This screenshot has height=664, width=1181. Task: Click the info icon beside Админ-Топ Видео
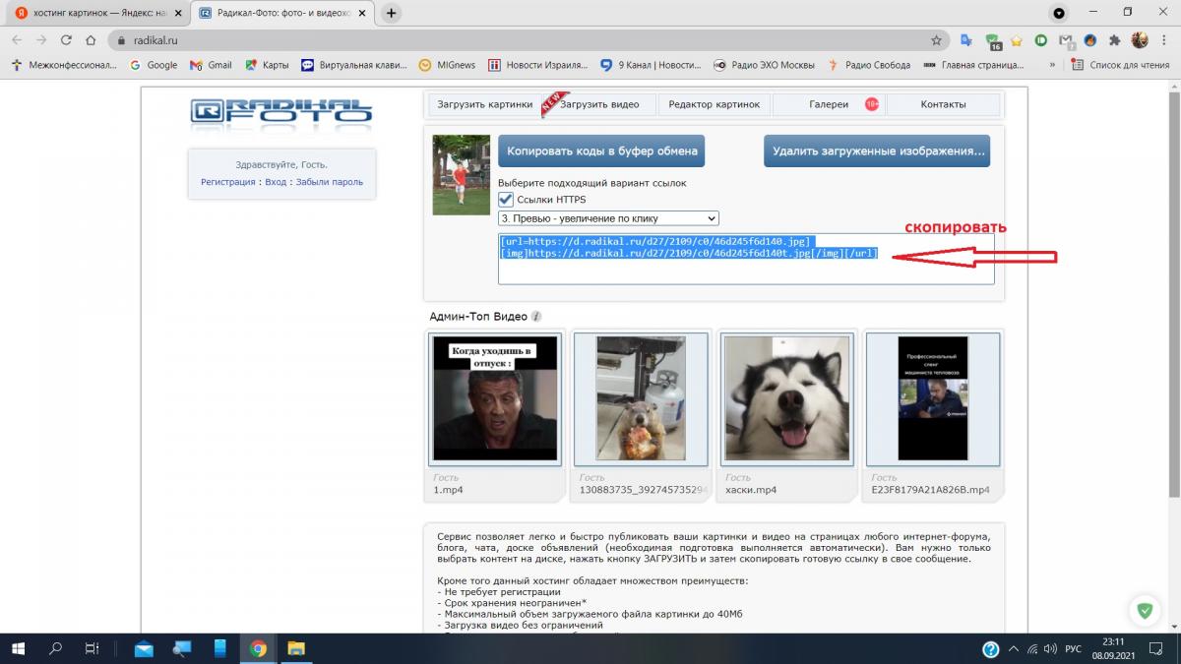[536, 317]
